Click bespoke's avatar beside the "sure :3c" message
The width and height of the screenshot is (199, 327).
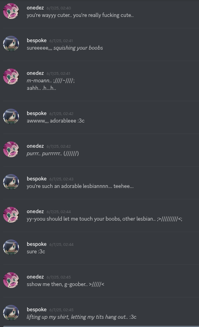point(11,247)
